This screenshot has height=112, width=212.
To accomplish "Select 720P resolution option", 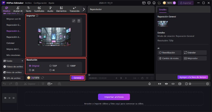I will pos(53,66).
